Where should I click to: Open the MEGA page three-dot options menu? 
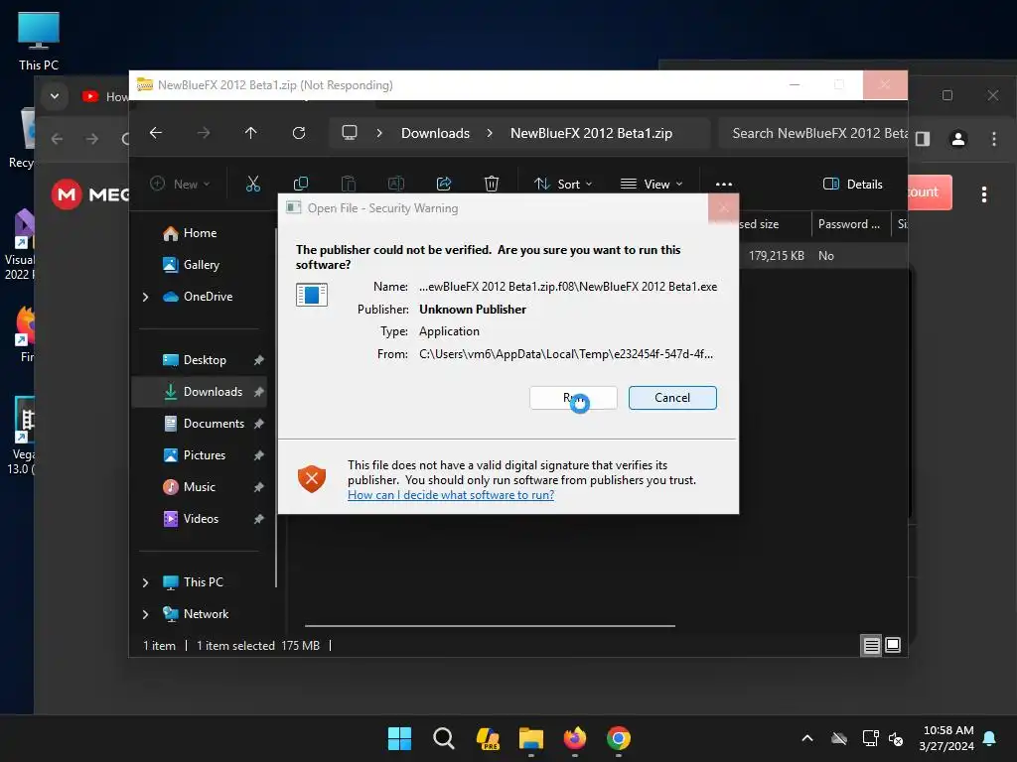click(x=984, y=194)
